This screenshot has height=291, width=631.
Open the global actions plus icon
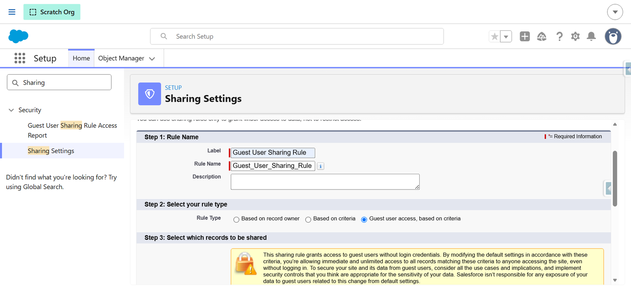[525, 37]
